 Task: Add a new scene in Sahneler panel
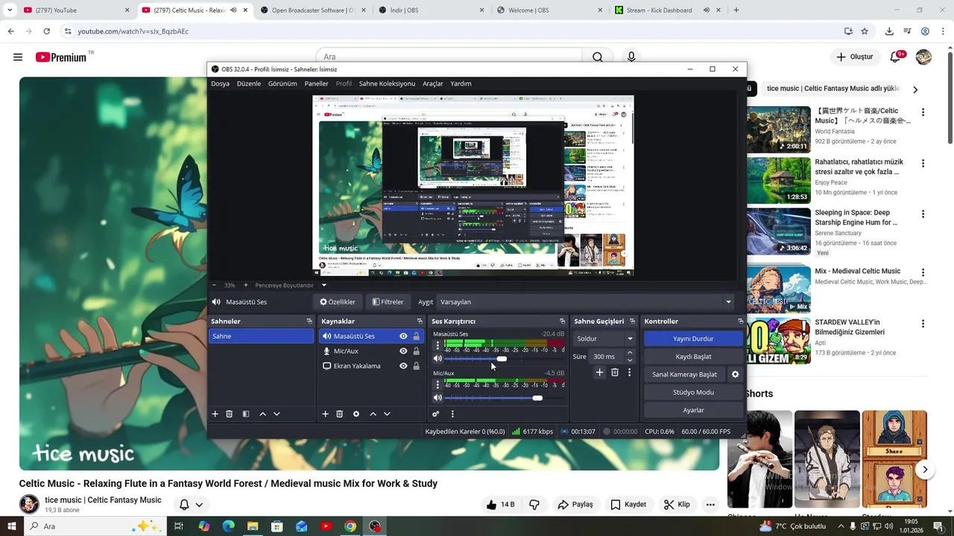pyautogui.click(x=215, y=414)
